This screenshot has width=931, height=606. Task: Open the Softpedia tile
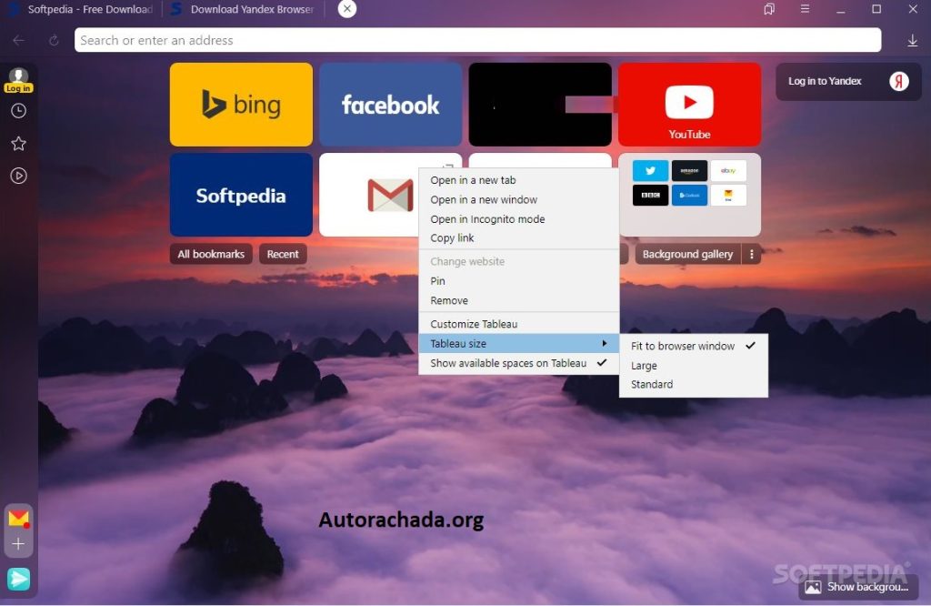[x=241, y=195]
